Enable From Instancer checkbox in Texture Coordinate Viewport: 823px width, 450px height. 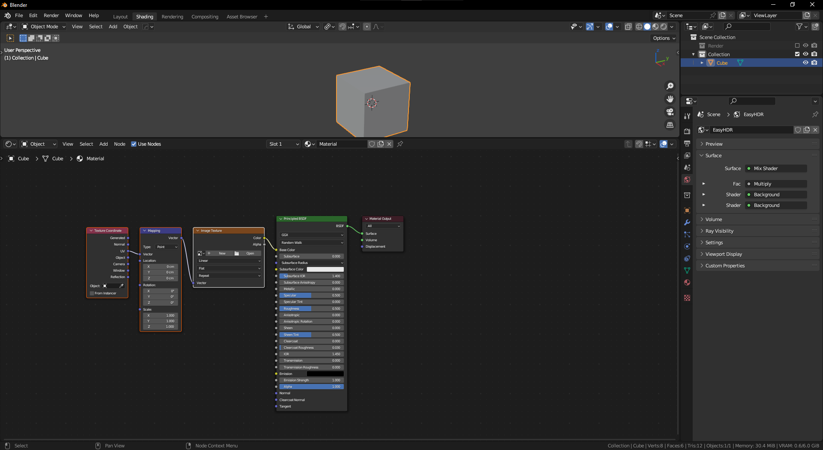click(x=92, y=293)
